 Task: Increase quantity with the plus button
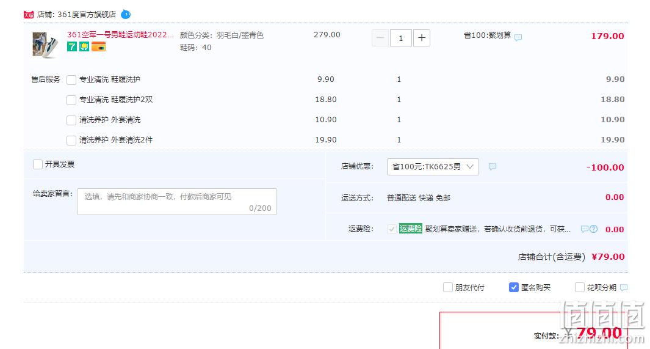[422, 38]
